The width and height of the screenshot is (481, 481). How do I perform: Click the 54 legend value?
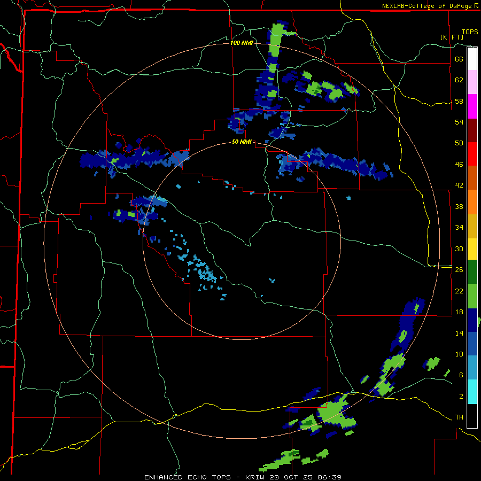point(459,122)
